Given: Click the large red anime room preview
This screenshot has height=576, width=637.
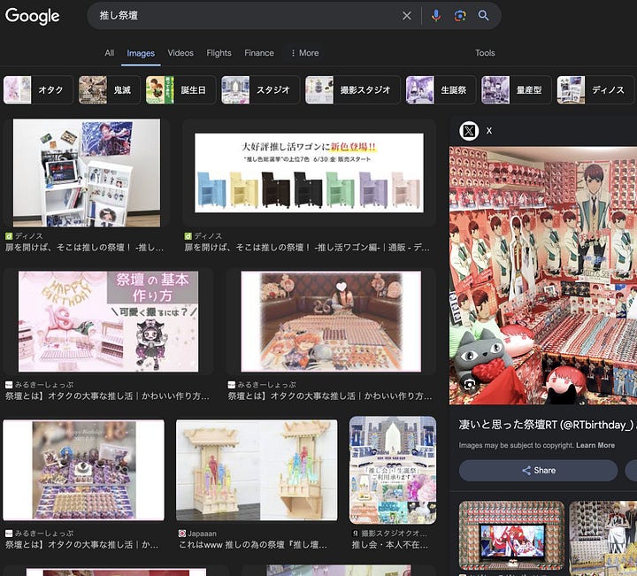Looking at the screenshot, I should pos(543,275).
